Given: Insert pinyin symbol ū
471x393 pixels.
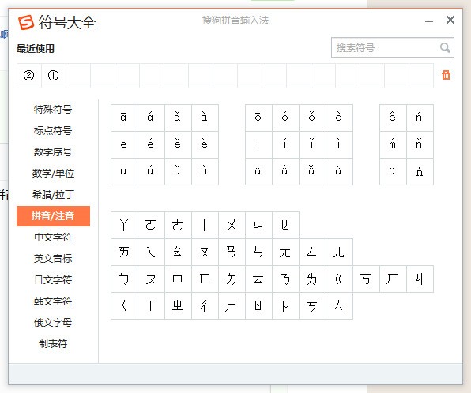Looking at the screenshot, I should click(124, 171).
